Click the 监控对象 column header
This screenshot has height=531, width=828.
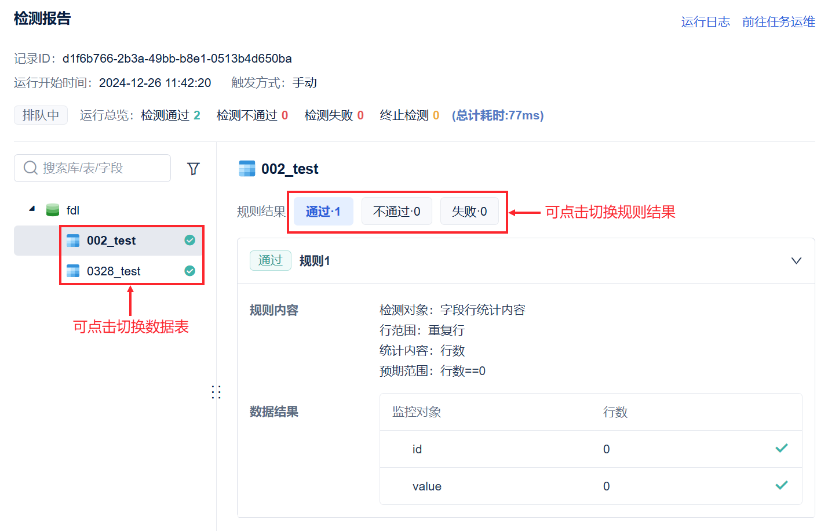pos(417,412)
